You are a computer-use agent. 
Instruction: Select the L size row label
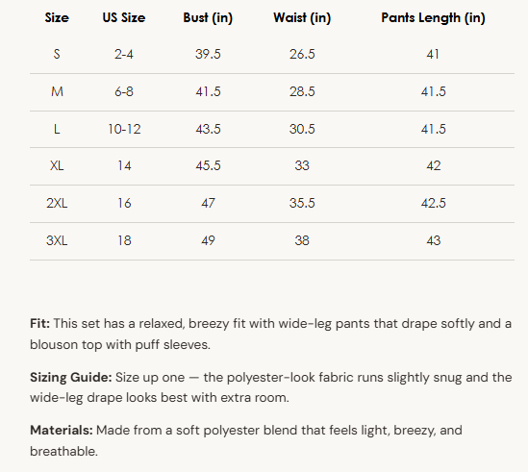57,129
